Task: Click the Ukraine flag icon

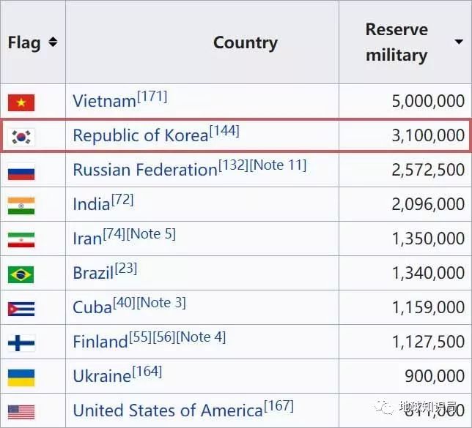Action: click(21, 377)
